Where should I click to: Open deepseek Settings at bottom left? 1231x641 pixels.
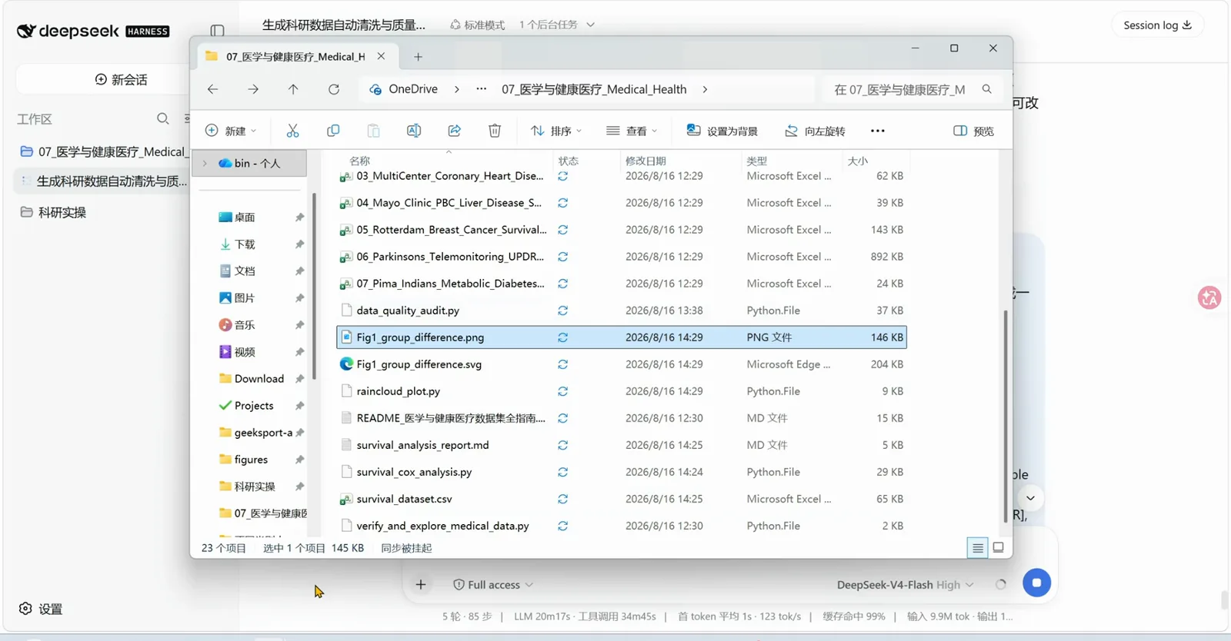tap(41, 609)
